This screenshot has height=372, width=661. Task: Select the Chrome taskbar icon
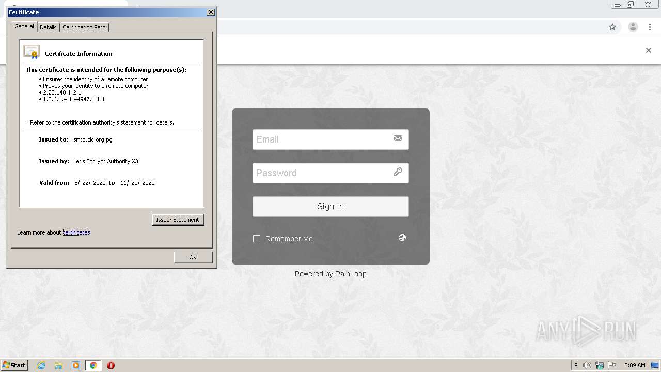(x=93, y=365)
